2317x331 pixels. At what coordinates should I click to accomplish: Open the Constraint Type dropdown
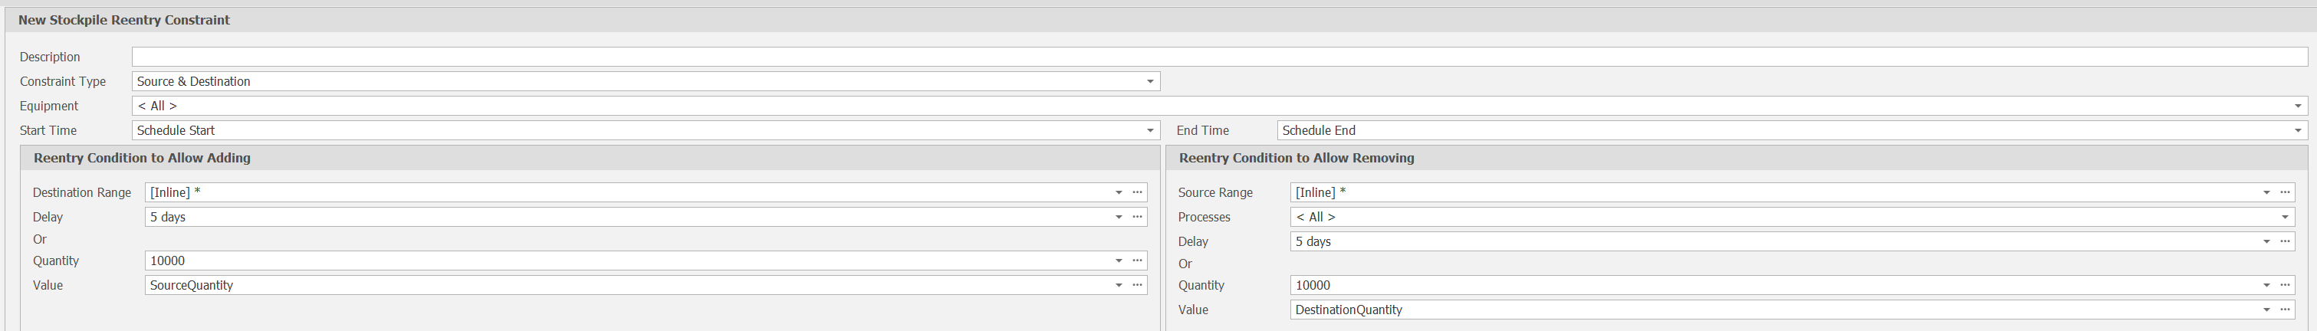(1149, 82)
